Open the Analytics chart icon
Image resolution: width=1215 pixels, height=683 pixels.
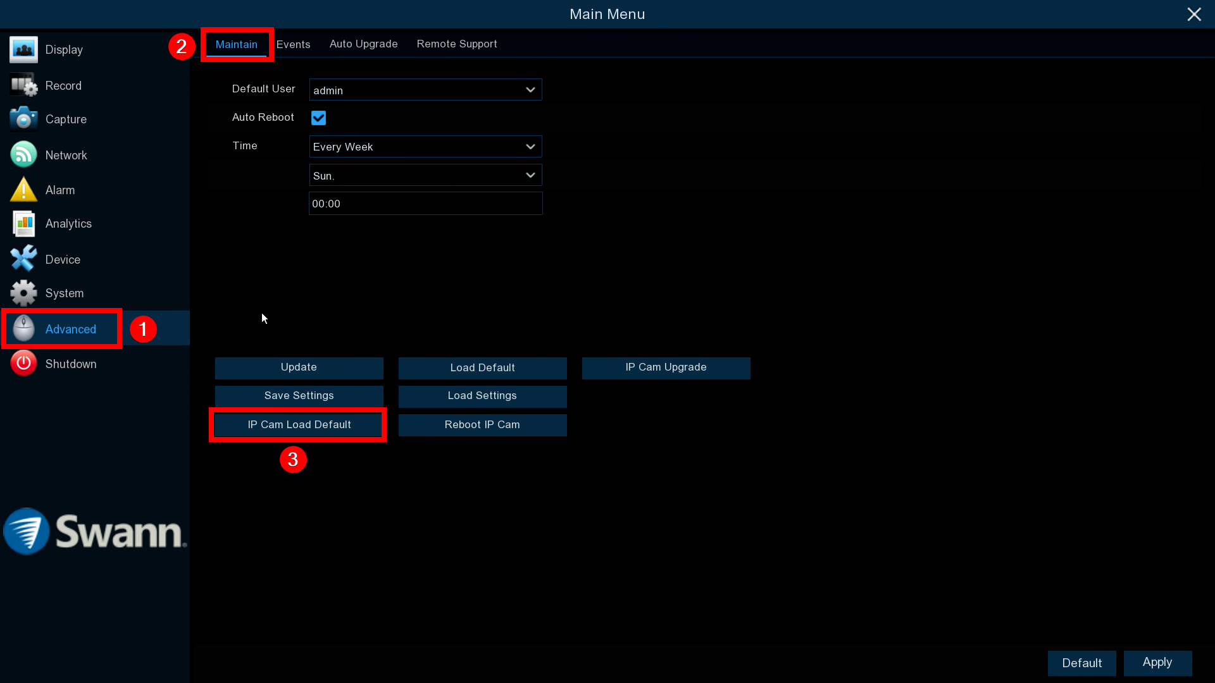pyautogui.click(x=23, y=224)
